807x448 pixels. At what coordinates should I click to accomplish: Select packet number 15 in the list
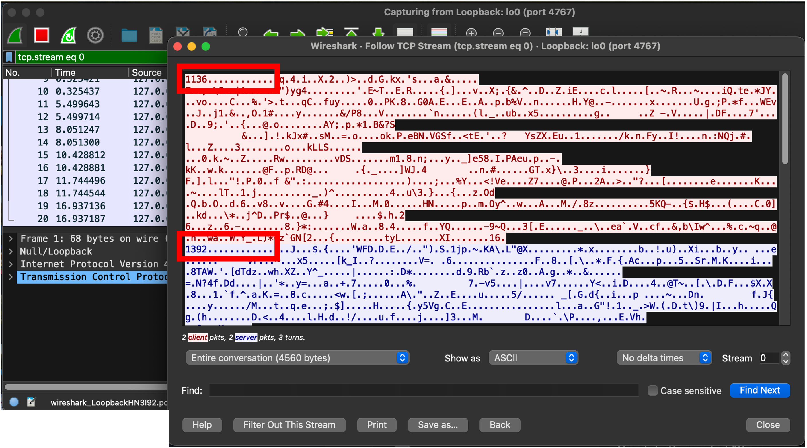[x=78, y=155]
